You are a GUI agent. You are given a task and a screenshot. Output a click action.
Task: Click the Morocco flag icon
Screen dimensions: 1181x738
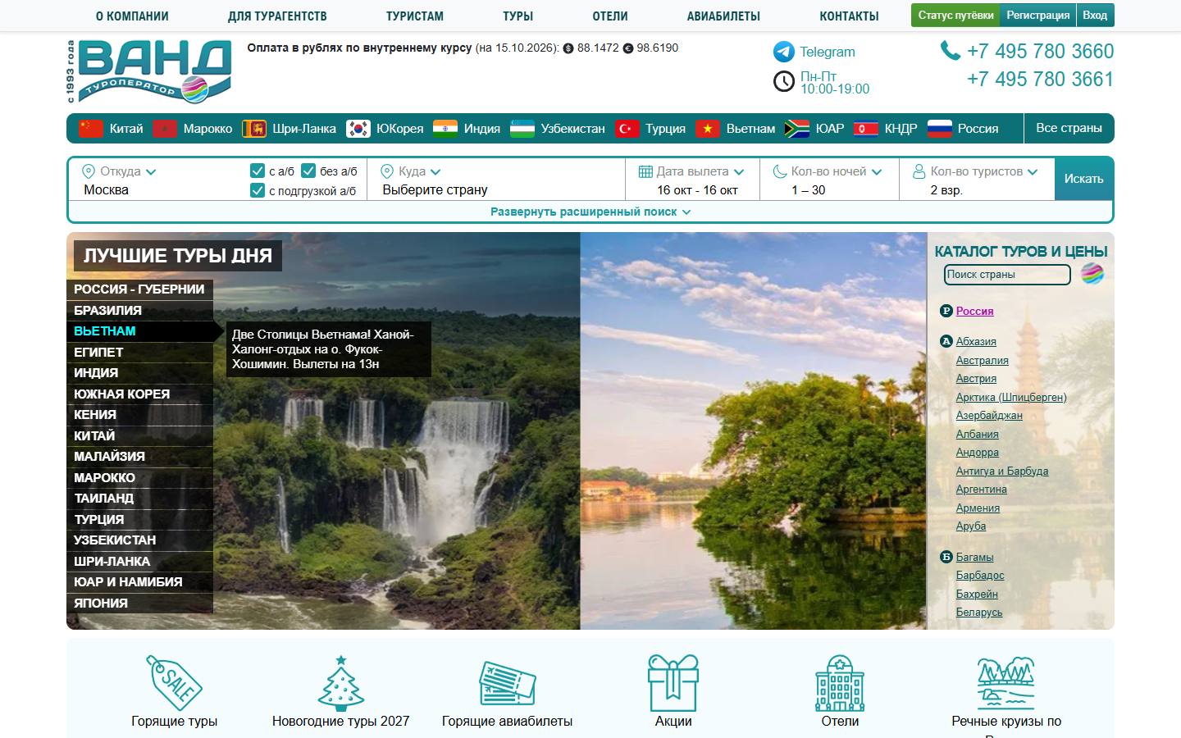(x=165, y=129)
